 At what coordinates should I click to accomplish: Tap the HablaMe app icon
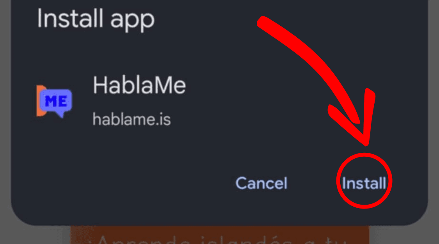pos(54,101)
